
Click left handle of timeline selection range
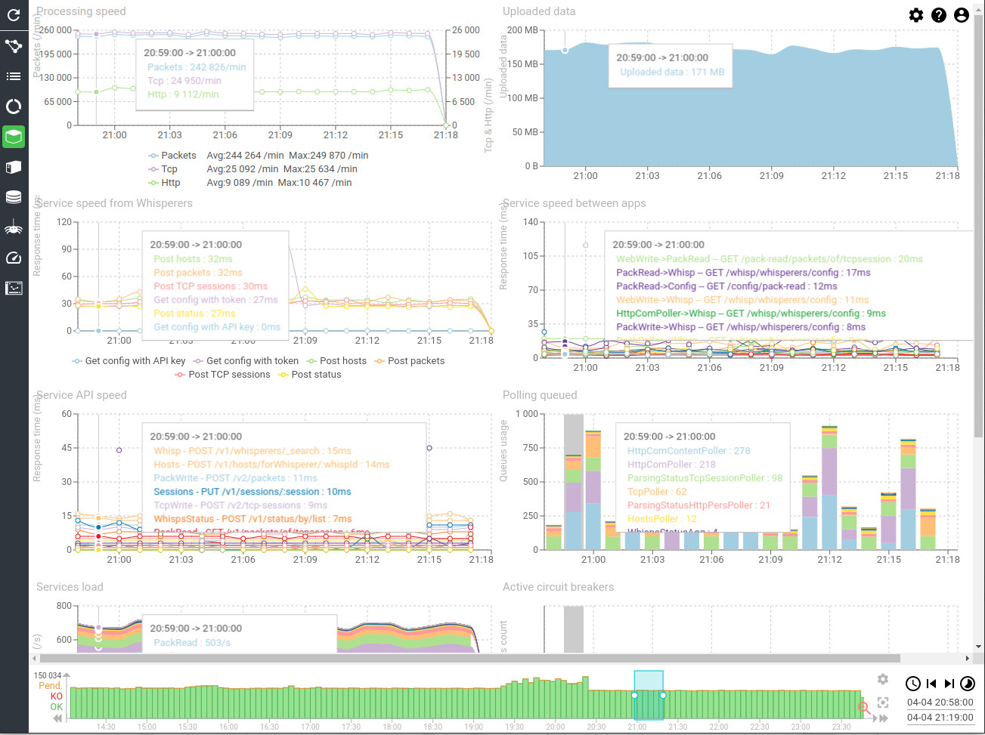click(x=634, y=695)
